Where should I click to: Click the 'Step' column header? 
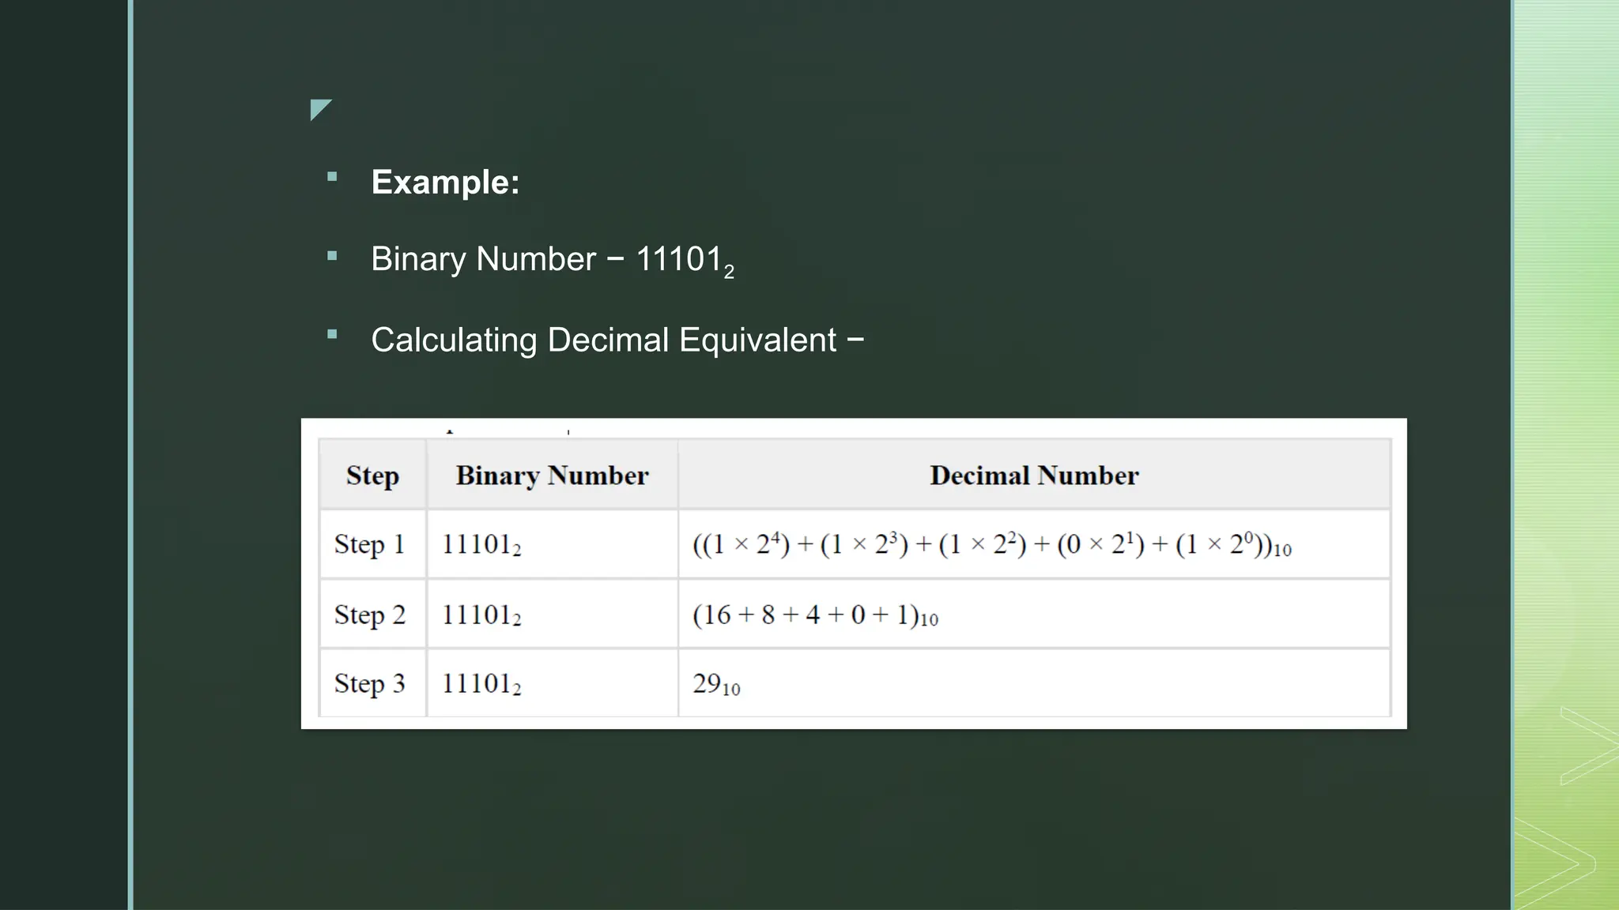(372, 475)
